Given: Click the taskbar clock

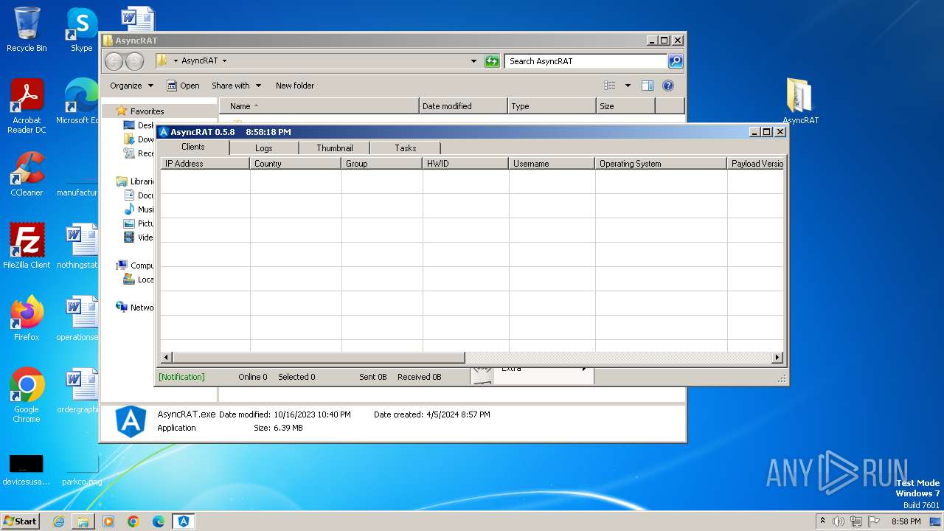Looking at the screenshot, I should [x=906, y=521].
